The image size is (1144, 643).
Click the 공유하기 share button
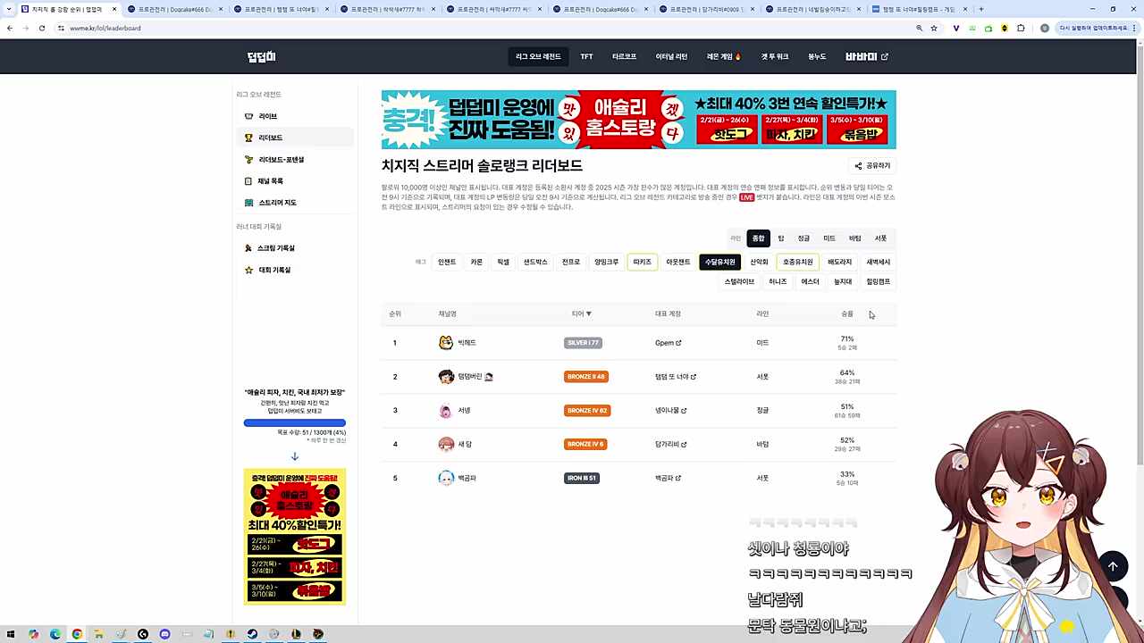tap(872, 165)
